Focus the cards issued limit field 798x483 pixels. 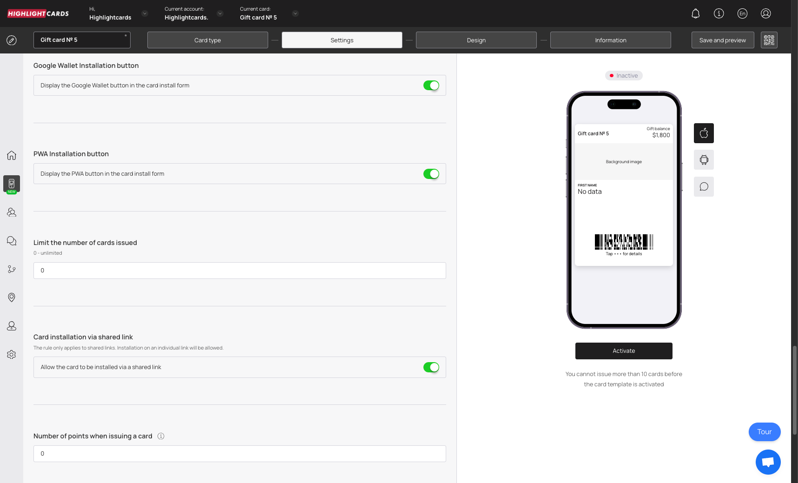coord(239,271)
